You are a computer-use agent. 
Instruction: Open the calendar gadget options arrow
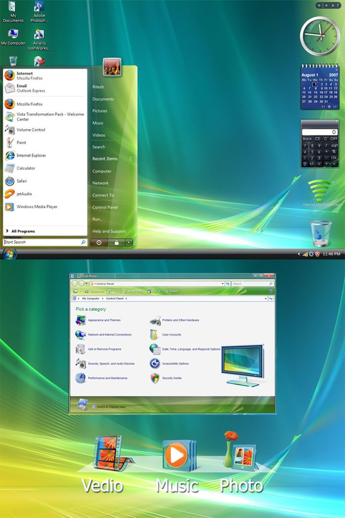[337, 70]
